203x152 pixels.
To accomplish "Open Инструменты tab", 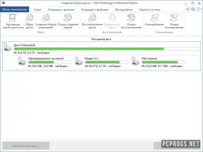I will click(124, 10).
